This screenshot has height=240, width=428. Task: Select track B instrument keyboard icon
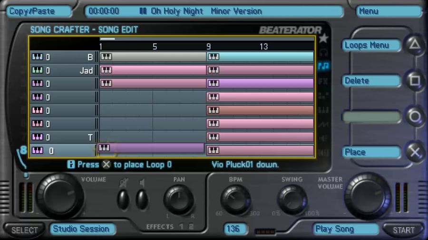38,56
